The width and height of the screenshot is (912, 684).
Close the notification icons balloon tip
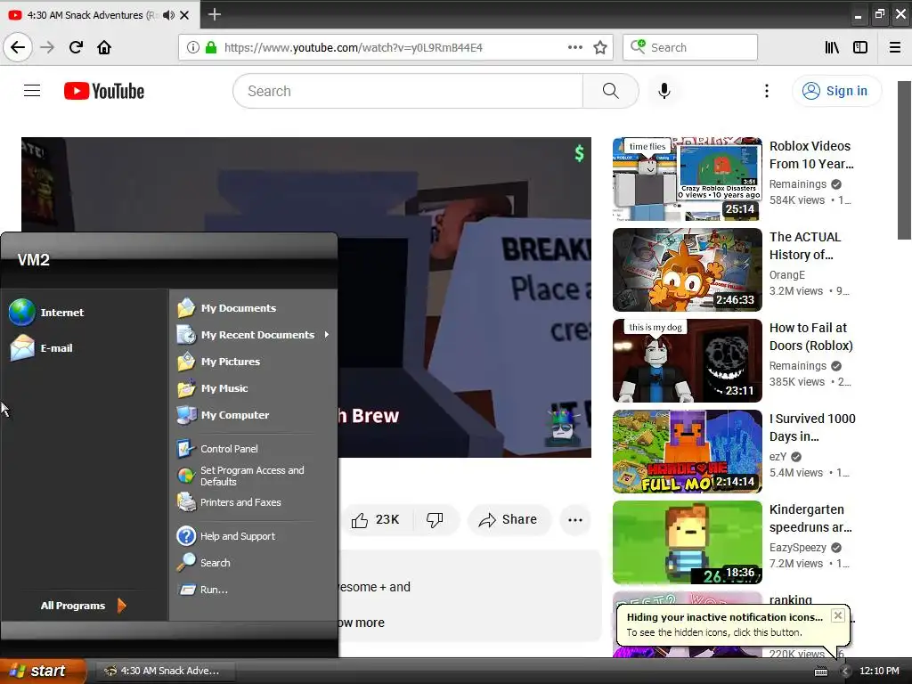pos(837,615)
